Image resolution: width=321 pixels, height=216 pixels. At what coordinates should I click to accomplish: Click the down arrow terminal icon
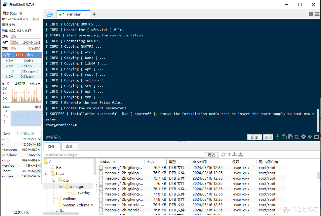point(310,137)
